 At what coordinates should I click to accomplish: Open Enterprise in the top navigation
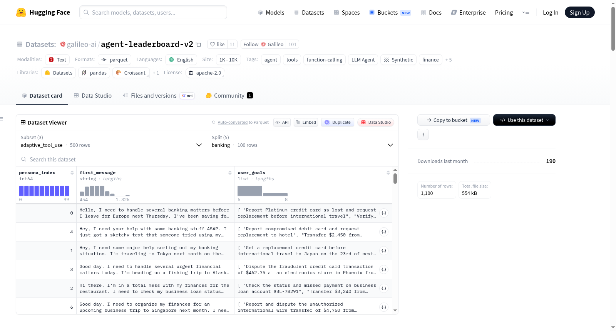tap(468, 12)
